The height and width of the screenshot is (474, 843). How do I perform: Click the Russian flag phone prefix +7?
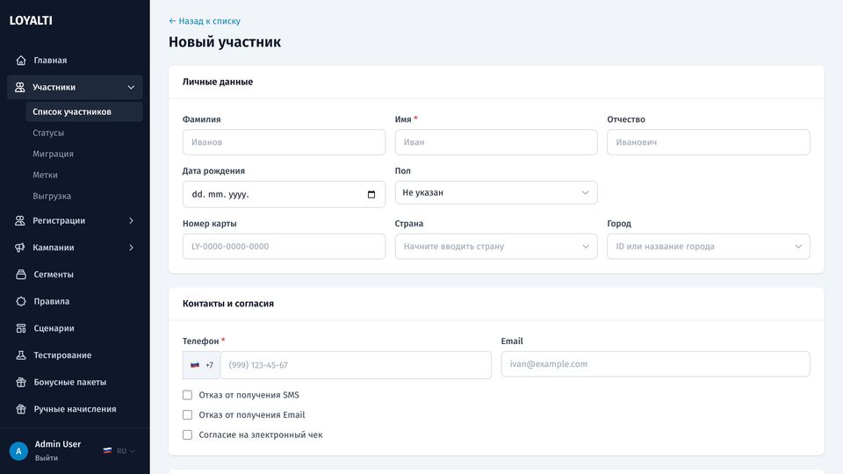tap(202, 365)
